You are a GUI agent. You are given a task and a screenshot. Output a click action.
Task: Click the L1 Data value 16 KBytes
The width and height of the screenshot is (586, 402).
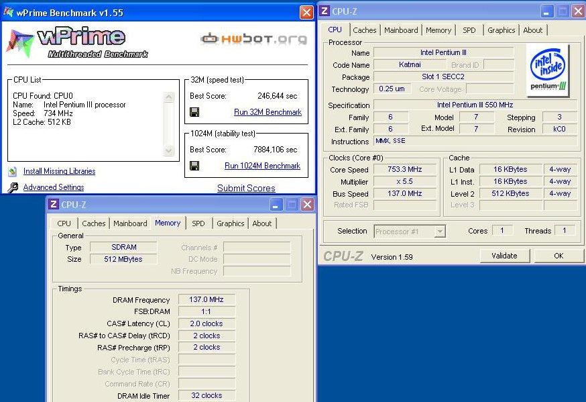click(x=510, y=169)
